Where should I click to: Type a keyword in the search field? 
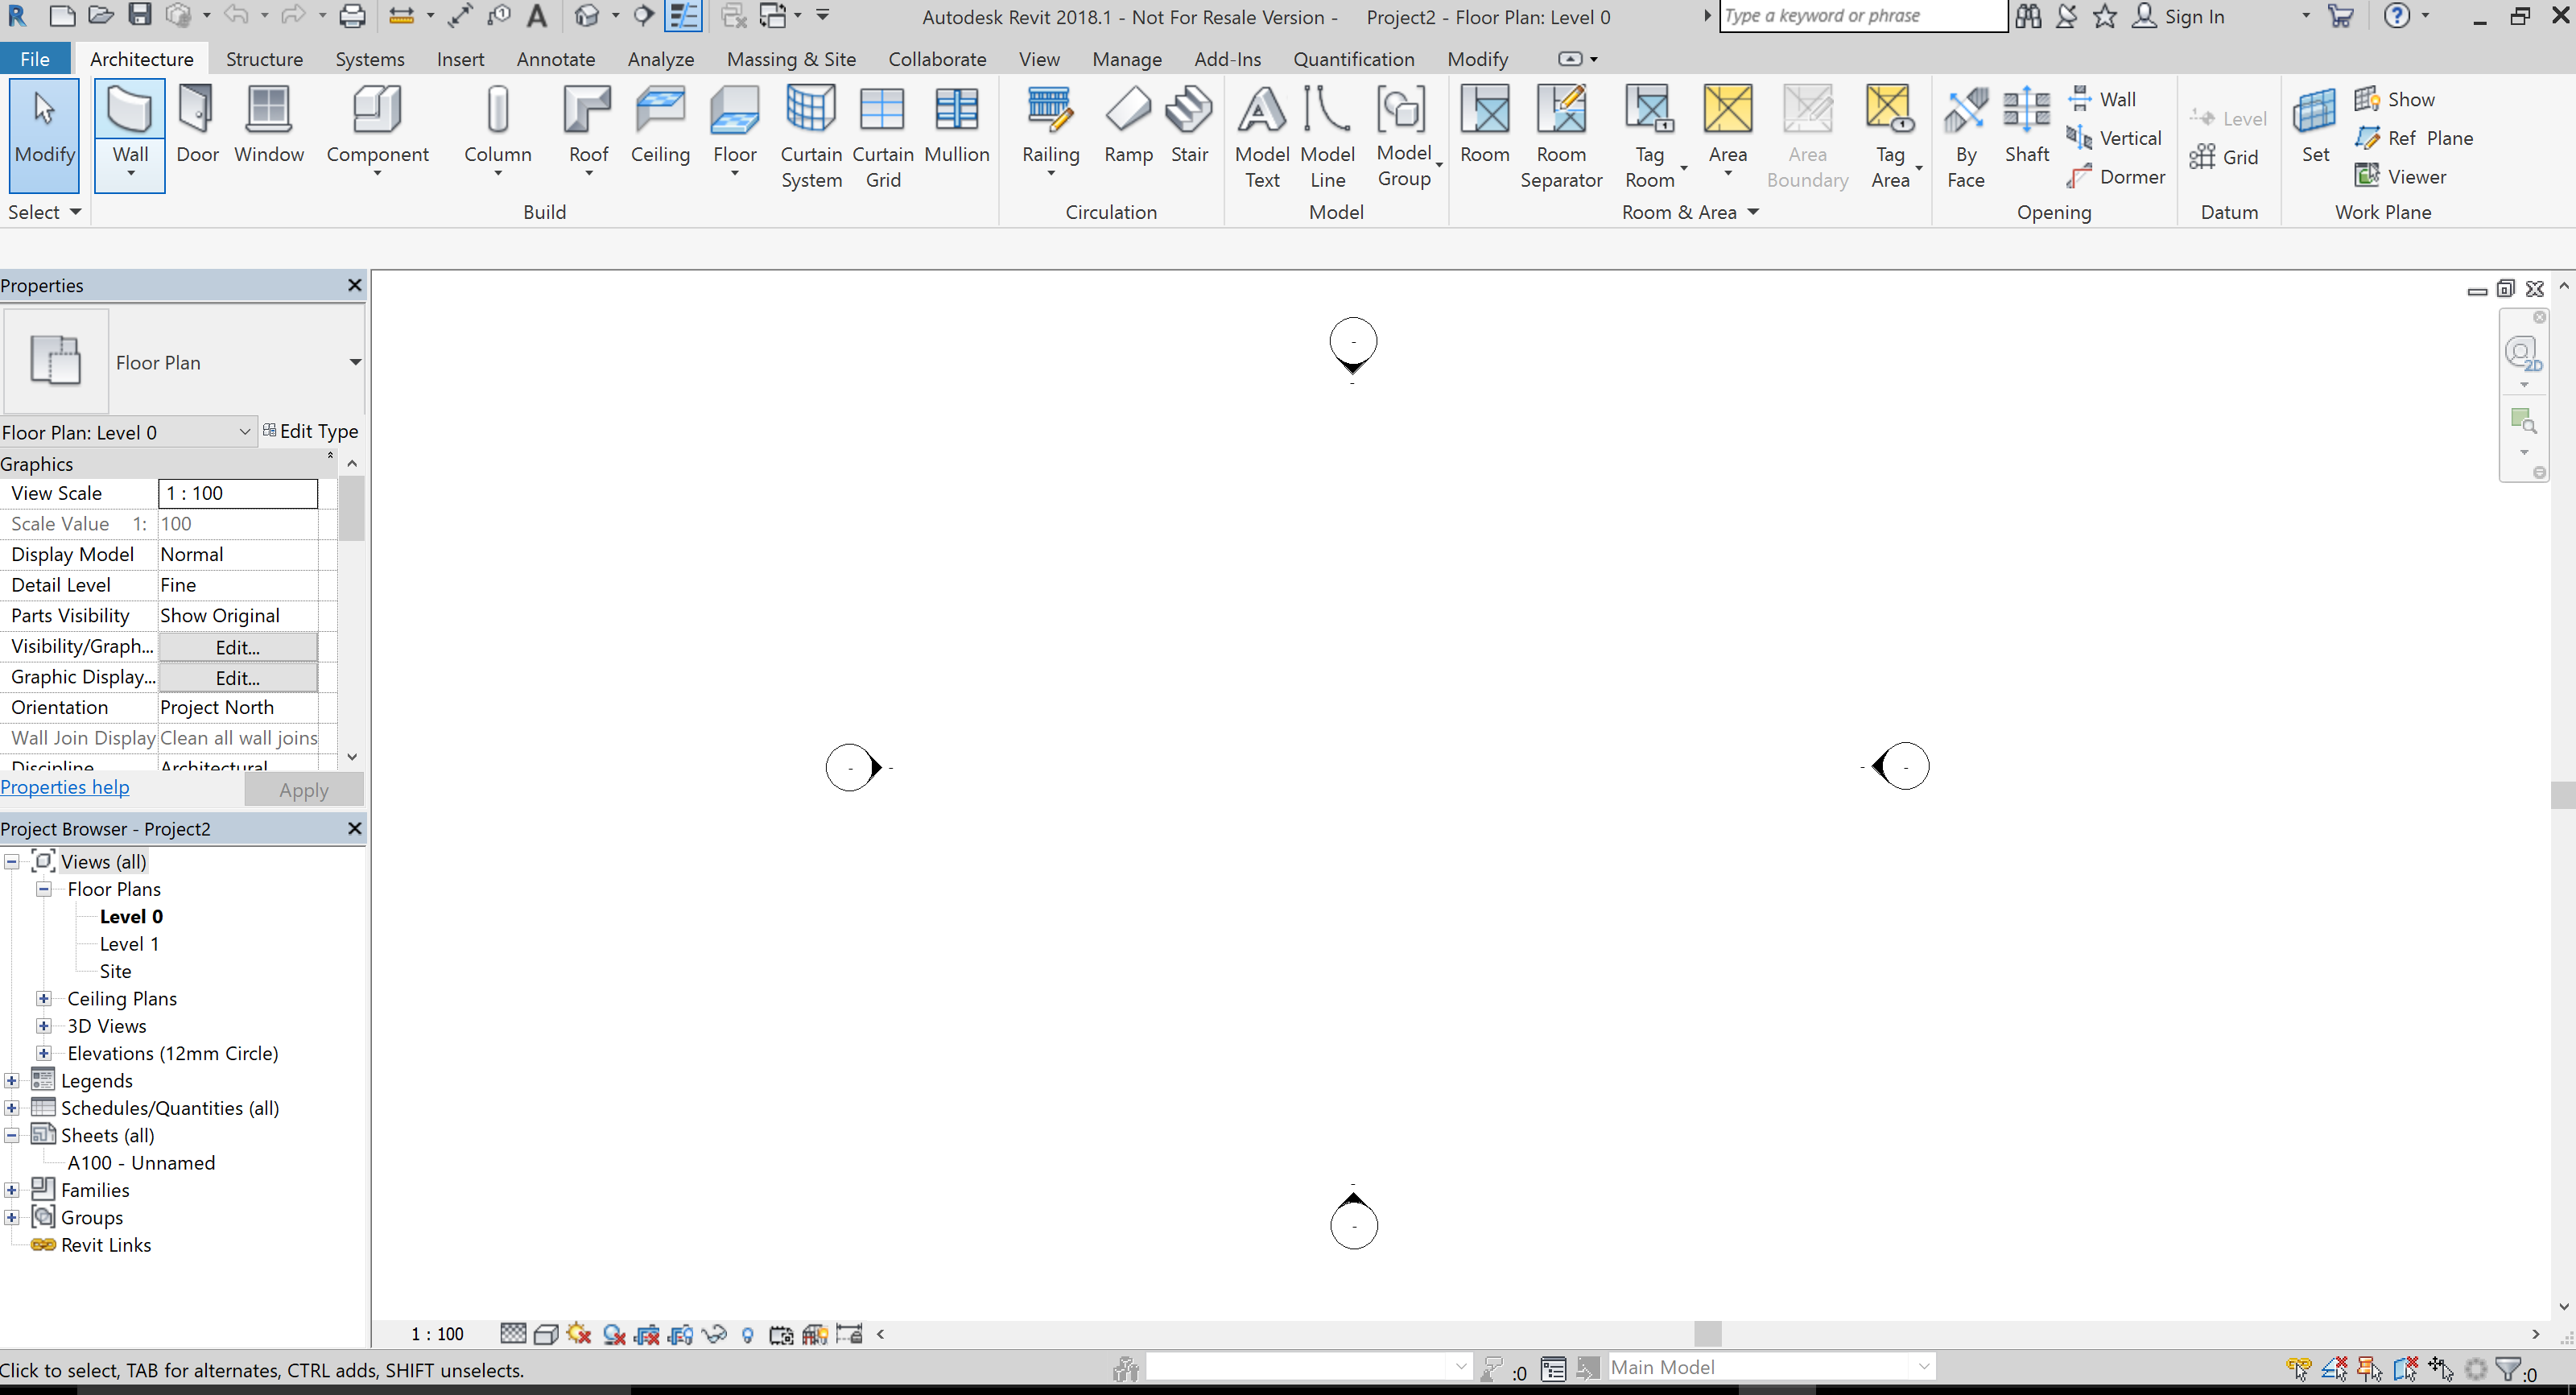click(x=1860, y=16)
